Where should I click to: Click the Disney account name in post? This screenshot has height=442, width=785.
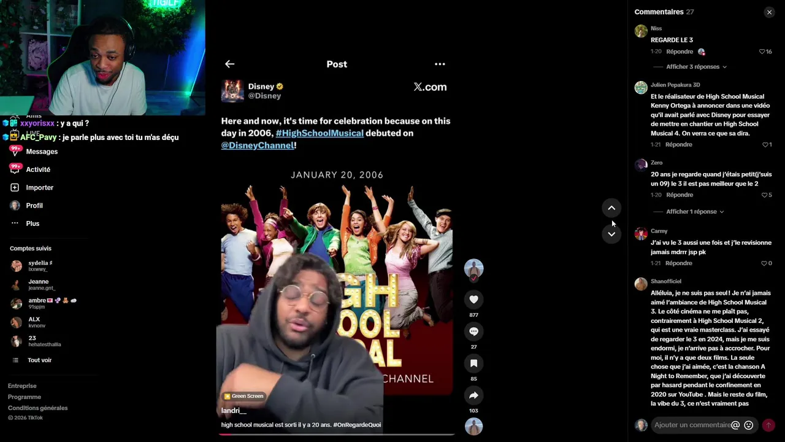click(261, 87)
